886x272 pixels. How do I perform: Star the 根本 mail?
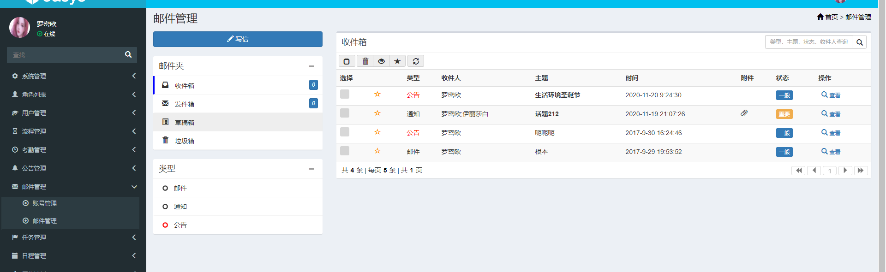pos(377,151)
